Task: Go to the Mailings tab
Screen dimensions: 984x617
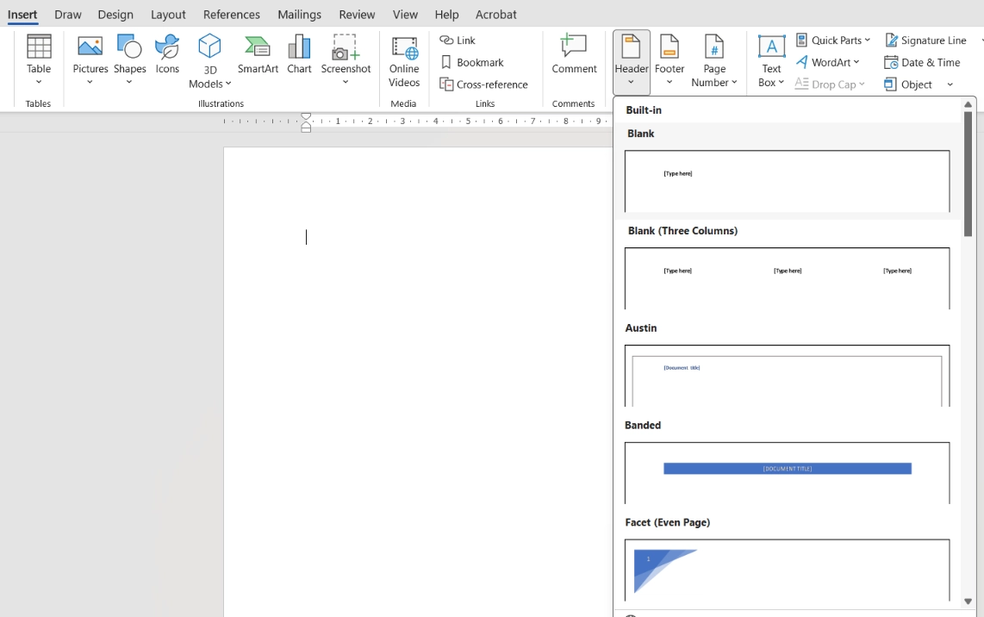Action: click(x=299, y=15)
